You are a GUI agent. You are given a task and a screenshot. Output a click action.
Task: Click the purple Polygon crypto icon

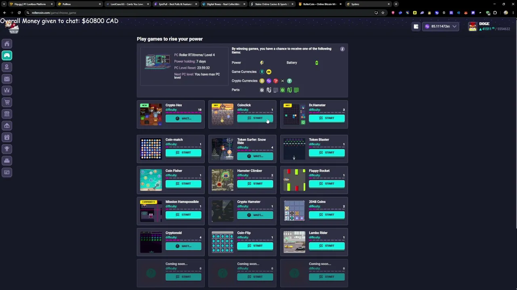click(x=269, y=81)
